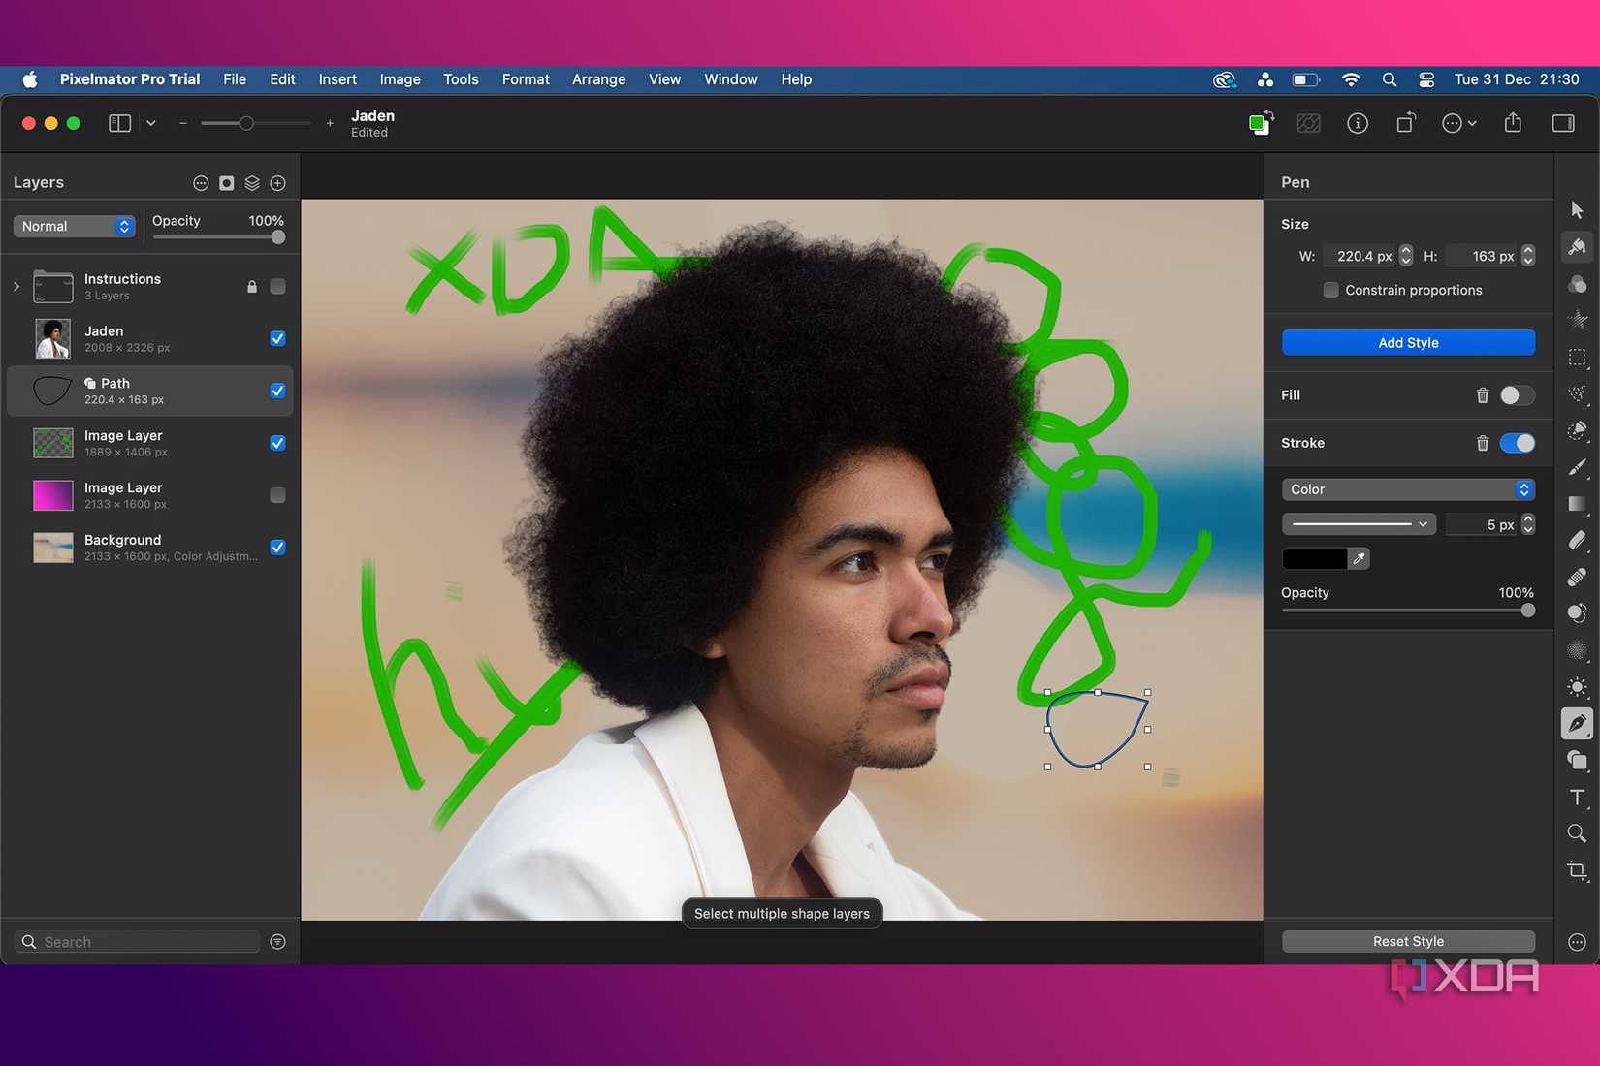
Task: Hide the Jaden layer
Action: tap(278, 338)
